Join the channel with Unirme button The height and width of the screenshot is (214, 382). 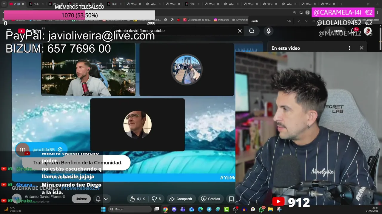point(81,199)
